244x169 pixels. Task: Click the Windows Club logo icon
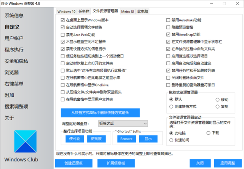pos(26,141)
